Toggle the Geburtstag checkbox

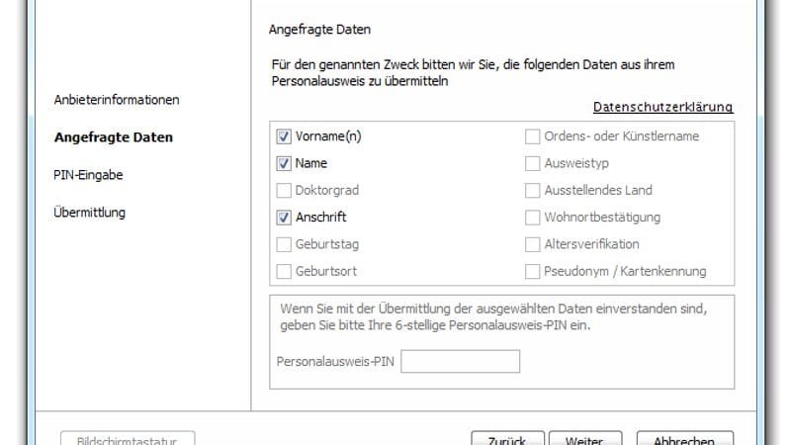point(285,244)
